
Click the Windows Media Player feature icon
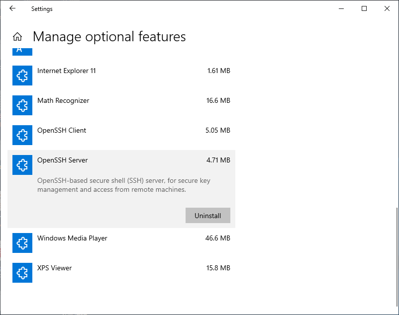(x=22, y=243)
